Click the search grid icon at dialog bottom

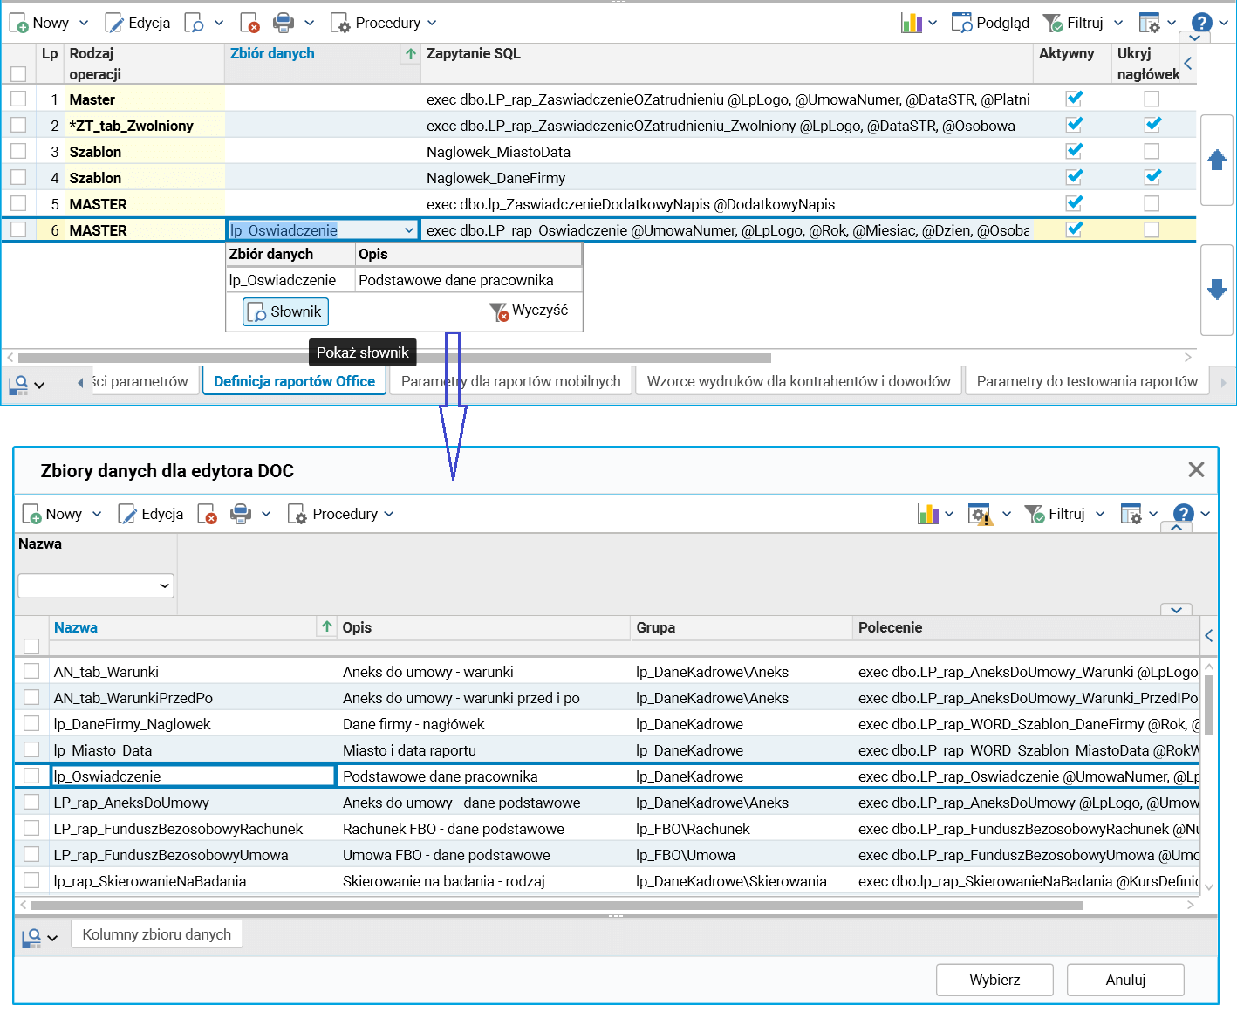point(32,937)
